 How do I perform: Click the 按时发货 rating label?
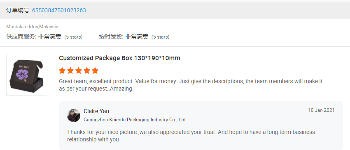[x=111, y=36]
